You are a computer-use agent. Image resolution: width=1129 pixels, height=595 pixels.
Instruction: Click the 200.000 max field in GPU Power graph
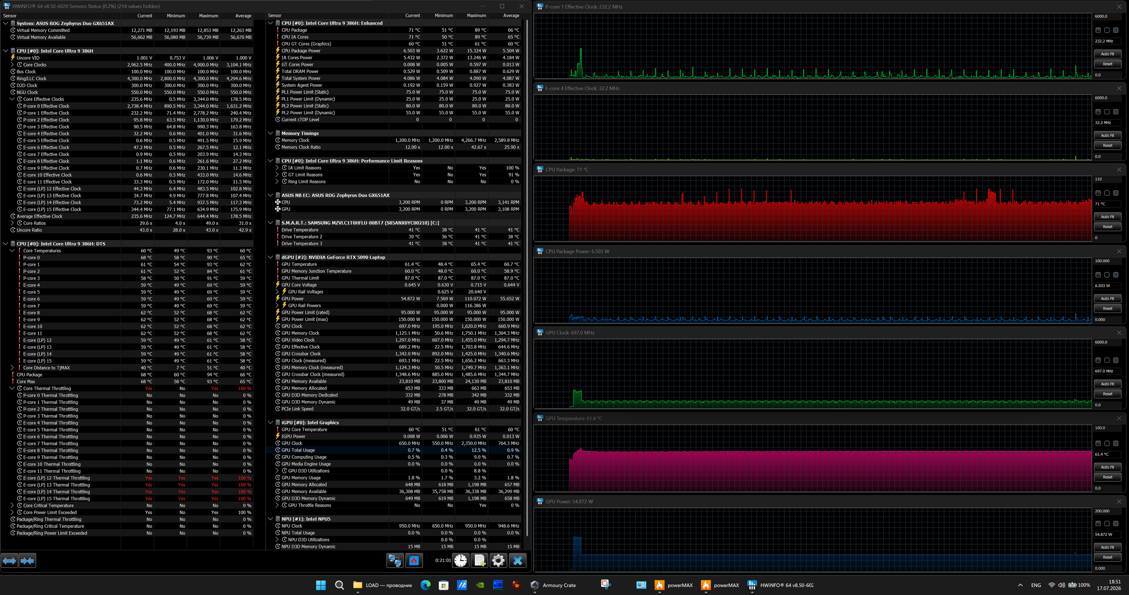1107,511
